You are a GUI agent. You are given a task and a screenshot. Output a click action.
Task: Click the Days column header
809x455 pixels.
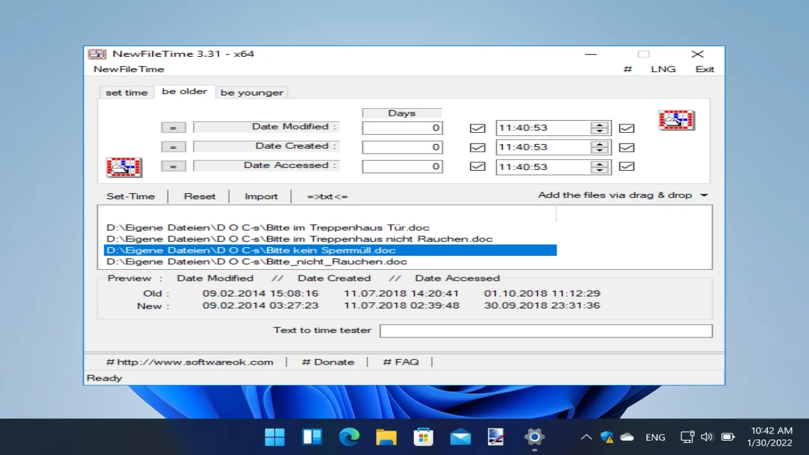click(x=402, y=113)
